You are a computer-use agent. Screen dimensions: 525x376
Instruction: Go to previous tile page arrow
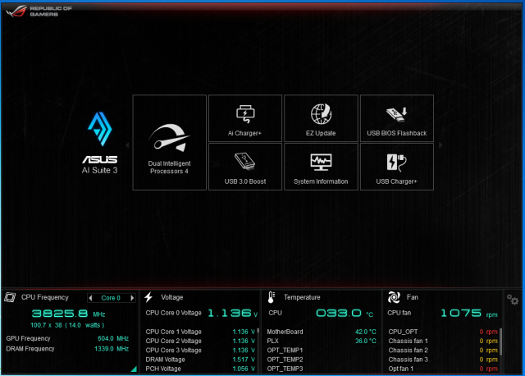pos(127,145)
